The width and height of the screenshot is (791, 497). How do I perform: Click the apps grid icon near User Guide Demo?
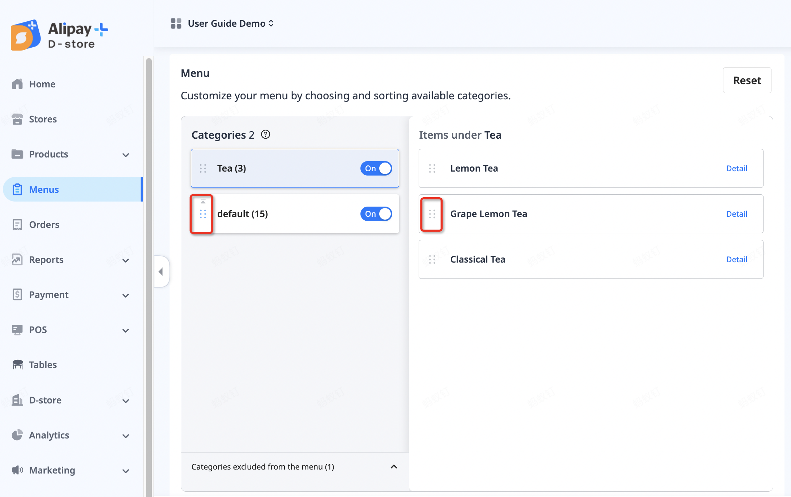coord(176,23)
